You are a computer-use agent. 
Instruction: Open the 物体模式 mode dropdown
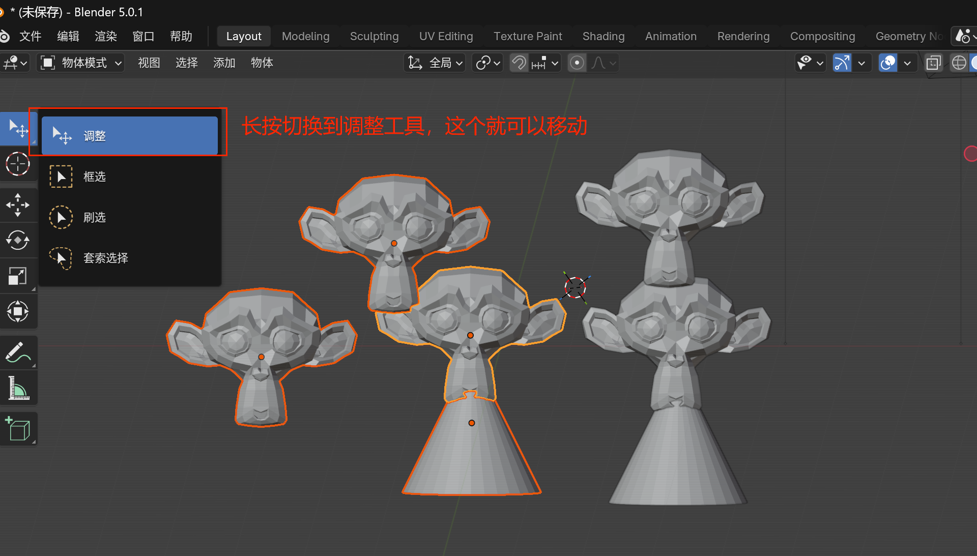81,63
